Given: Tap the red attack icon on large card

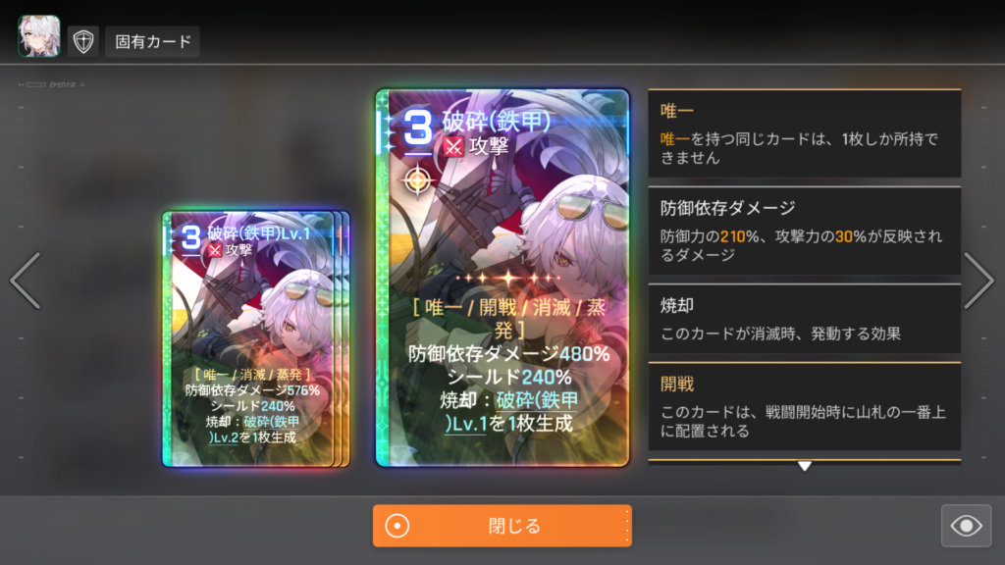Looking at the screenshot, I should point(453,147).
